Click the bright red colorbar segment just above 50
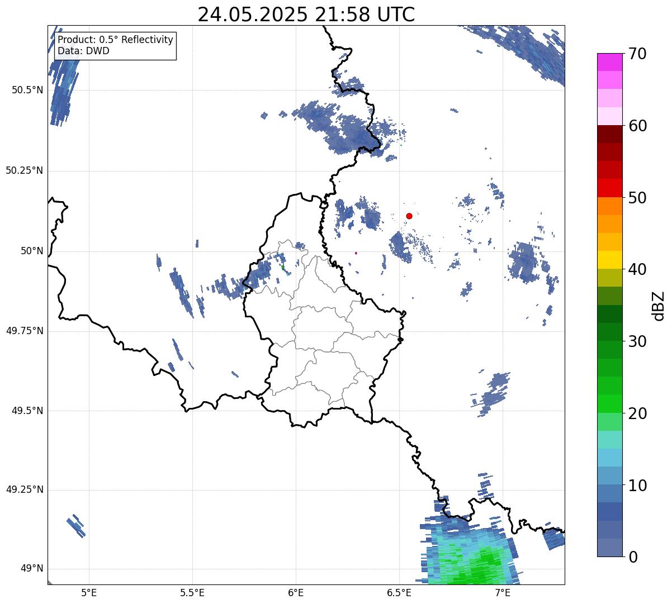The height and width of the screenshot is (604, 672). [x=610, y=188]
